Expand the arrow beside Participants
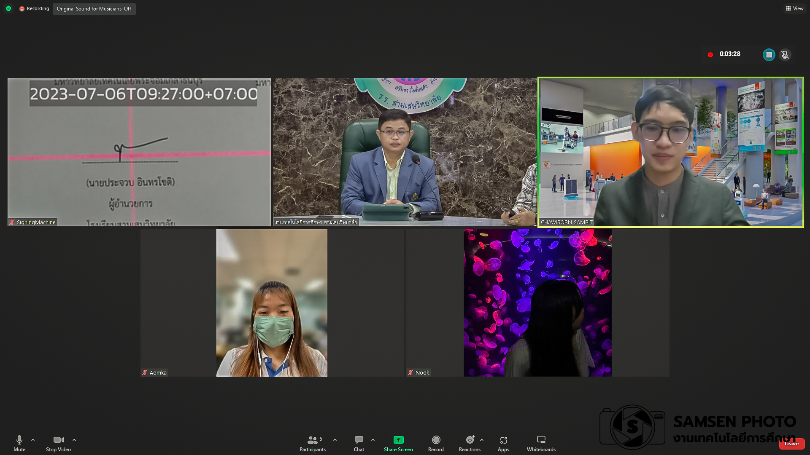The width and height of the screenshot is (810, 455). pos(335,440)
